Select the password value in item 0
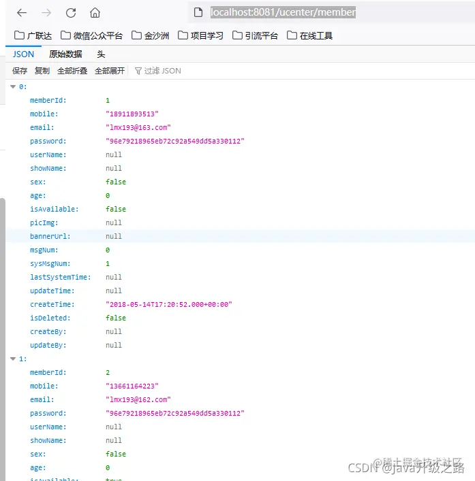The image size is (475, 481). 175,141
